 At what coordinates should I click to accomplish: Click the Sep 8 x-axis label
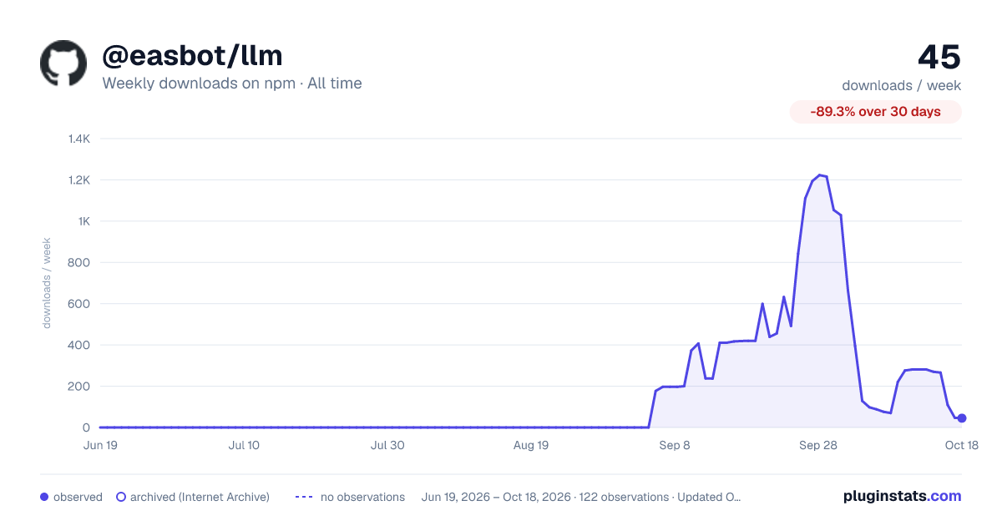pos(675,445)
